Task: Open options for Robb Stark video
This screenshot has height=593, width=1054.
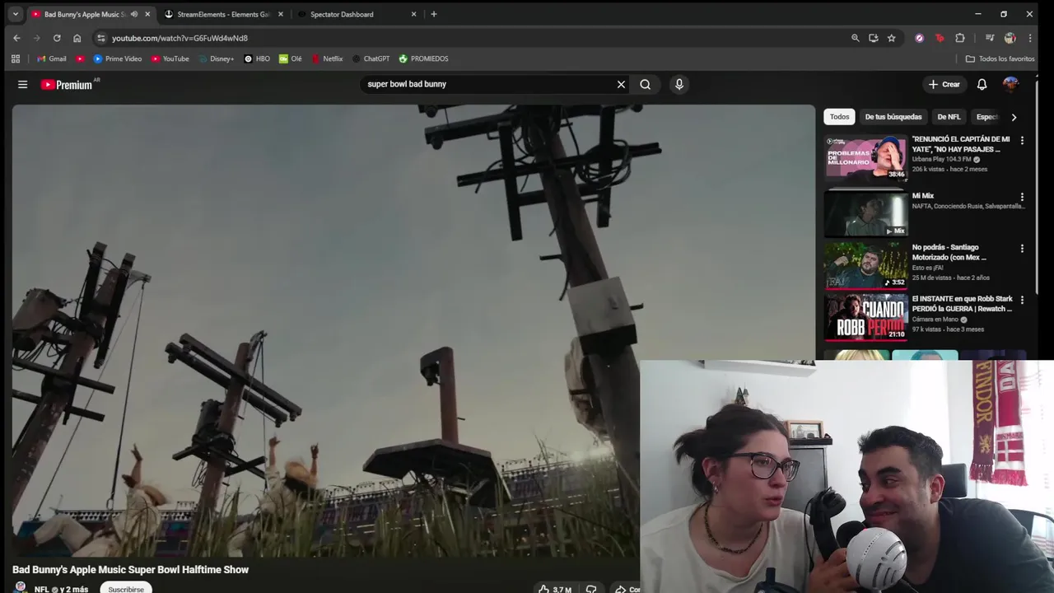Action: 1022,301
